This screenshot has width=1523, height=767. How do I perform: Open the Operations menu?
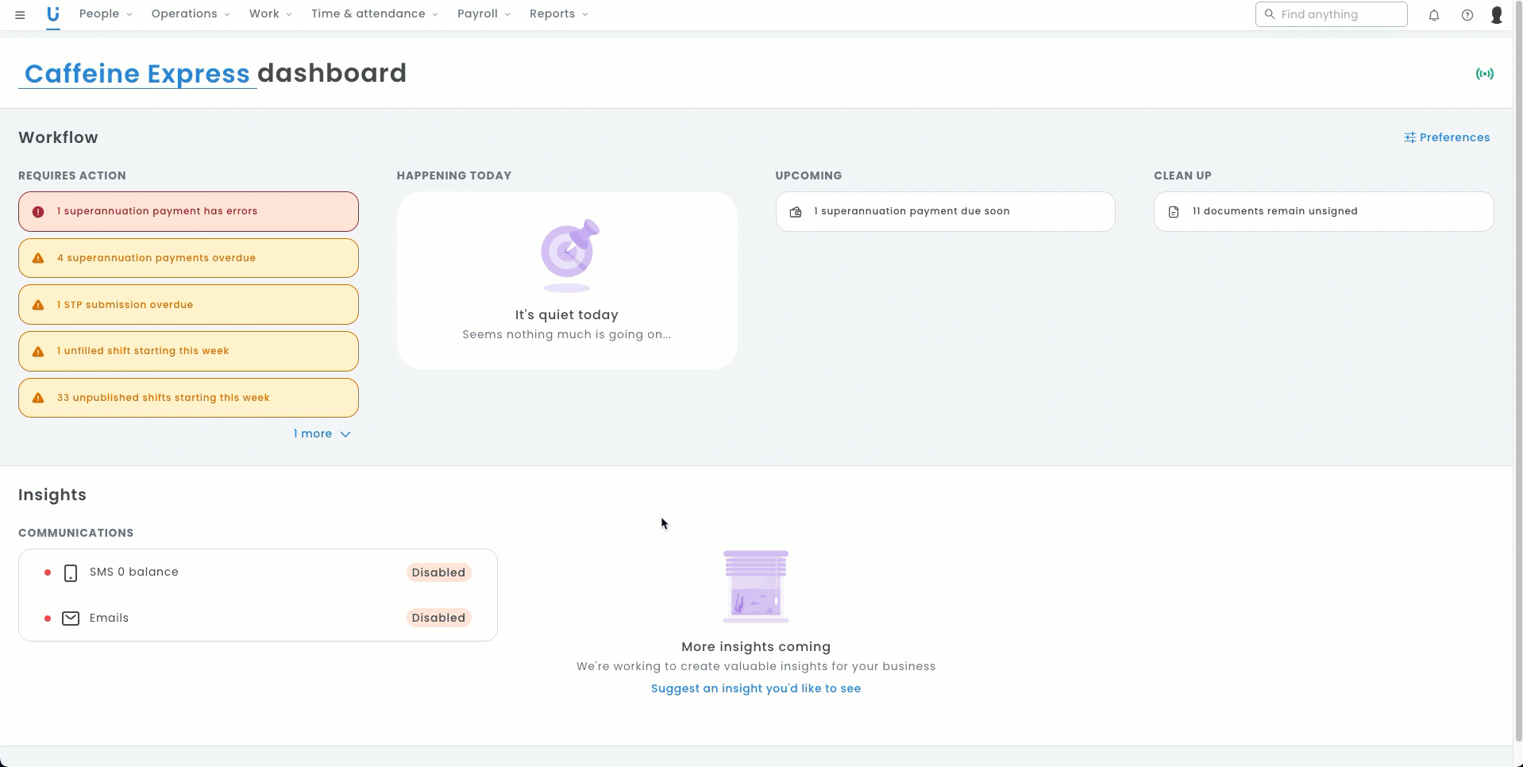coord(191,14)
